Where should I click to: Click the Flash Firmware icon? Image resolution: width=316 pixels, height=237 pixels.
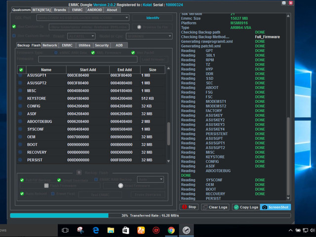pos(46,185)
